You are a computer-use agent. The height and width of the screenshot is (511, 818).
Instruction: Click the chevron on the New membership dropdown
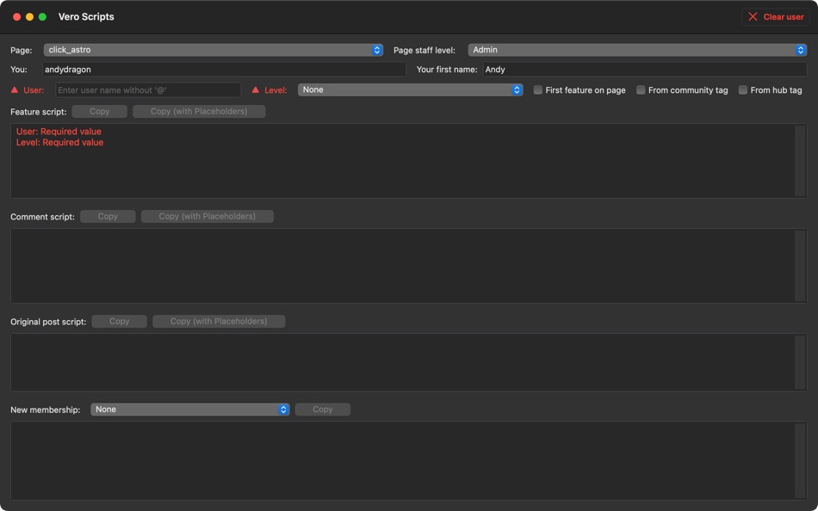[x=284, y=409]
